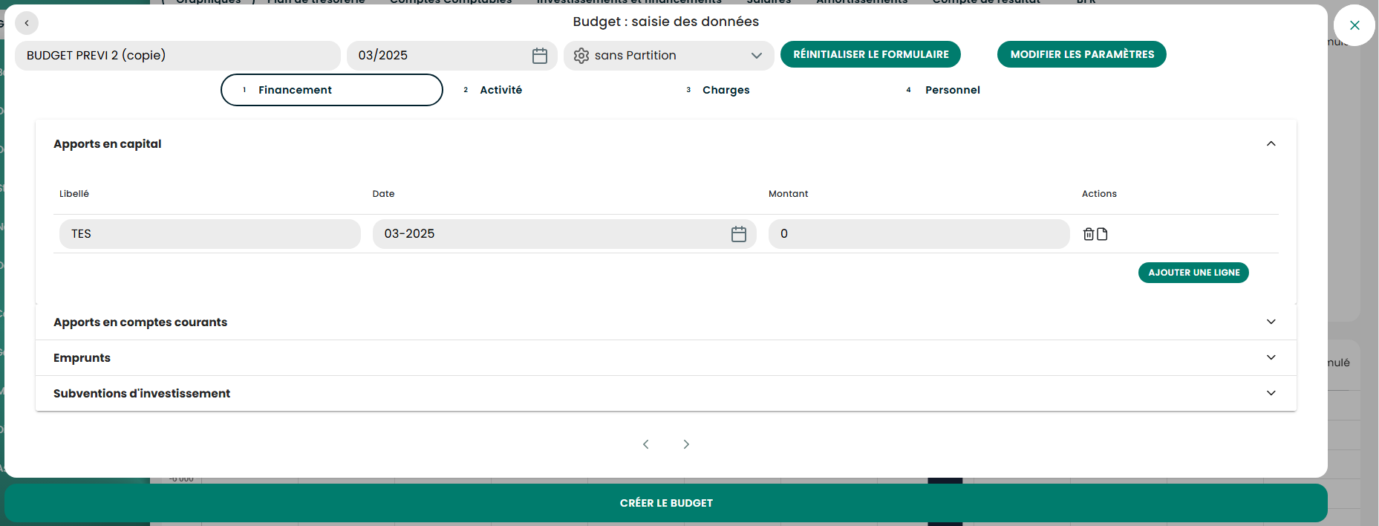Go to next step with right arrow
The height and width of the screenshot is (526, 1379).
coord(686,444)
